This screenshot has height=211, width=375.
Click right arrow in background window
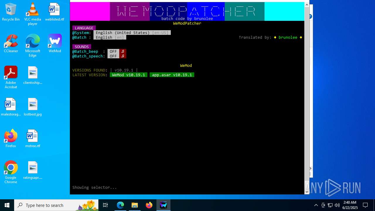coord(311,169)
